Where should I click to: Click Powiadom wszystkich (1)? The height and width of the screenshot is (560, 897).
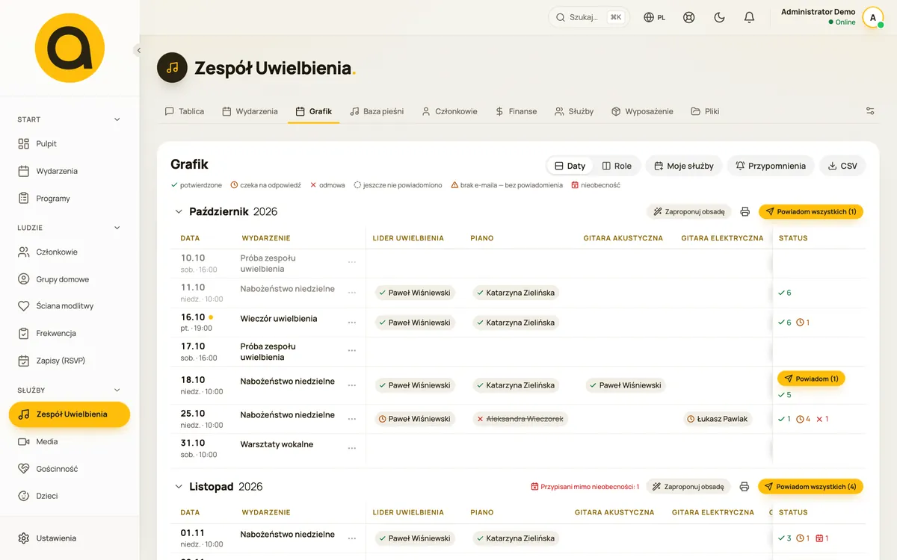click(x=811, y=212)
